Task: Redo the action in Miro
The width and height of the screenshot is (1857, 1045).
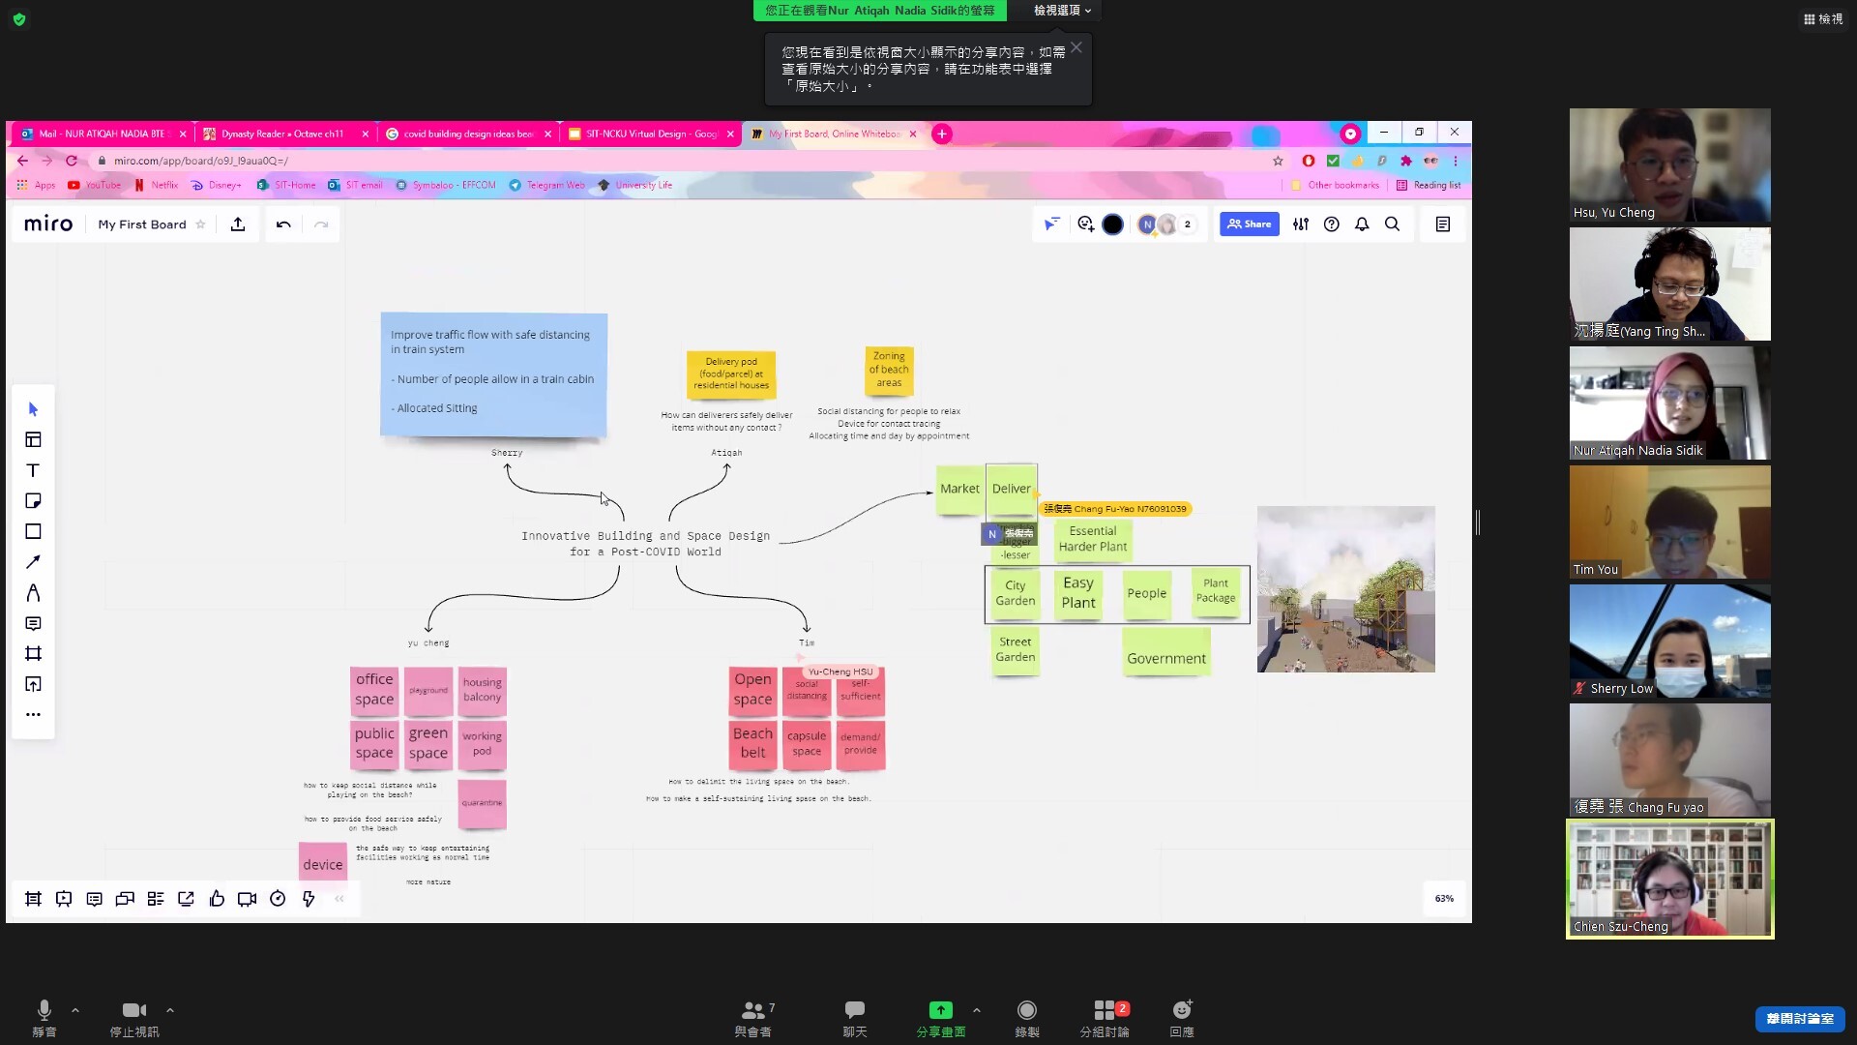Action: coord(321,224)
